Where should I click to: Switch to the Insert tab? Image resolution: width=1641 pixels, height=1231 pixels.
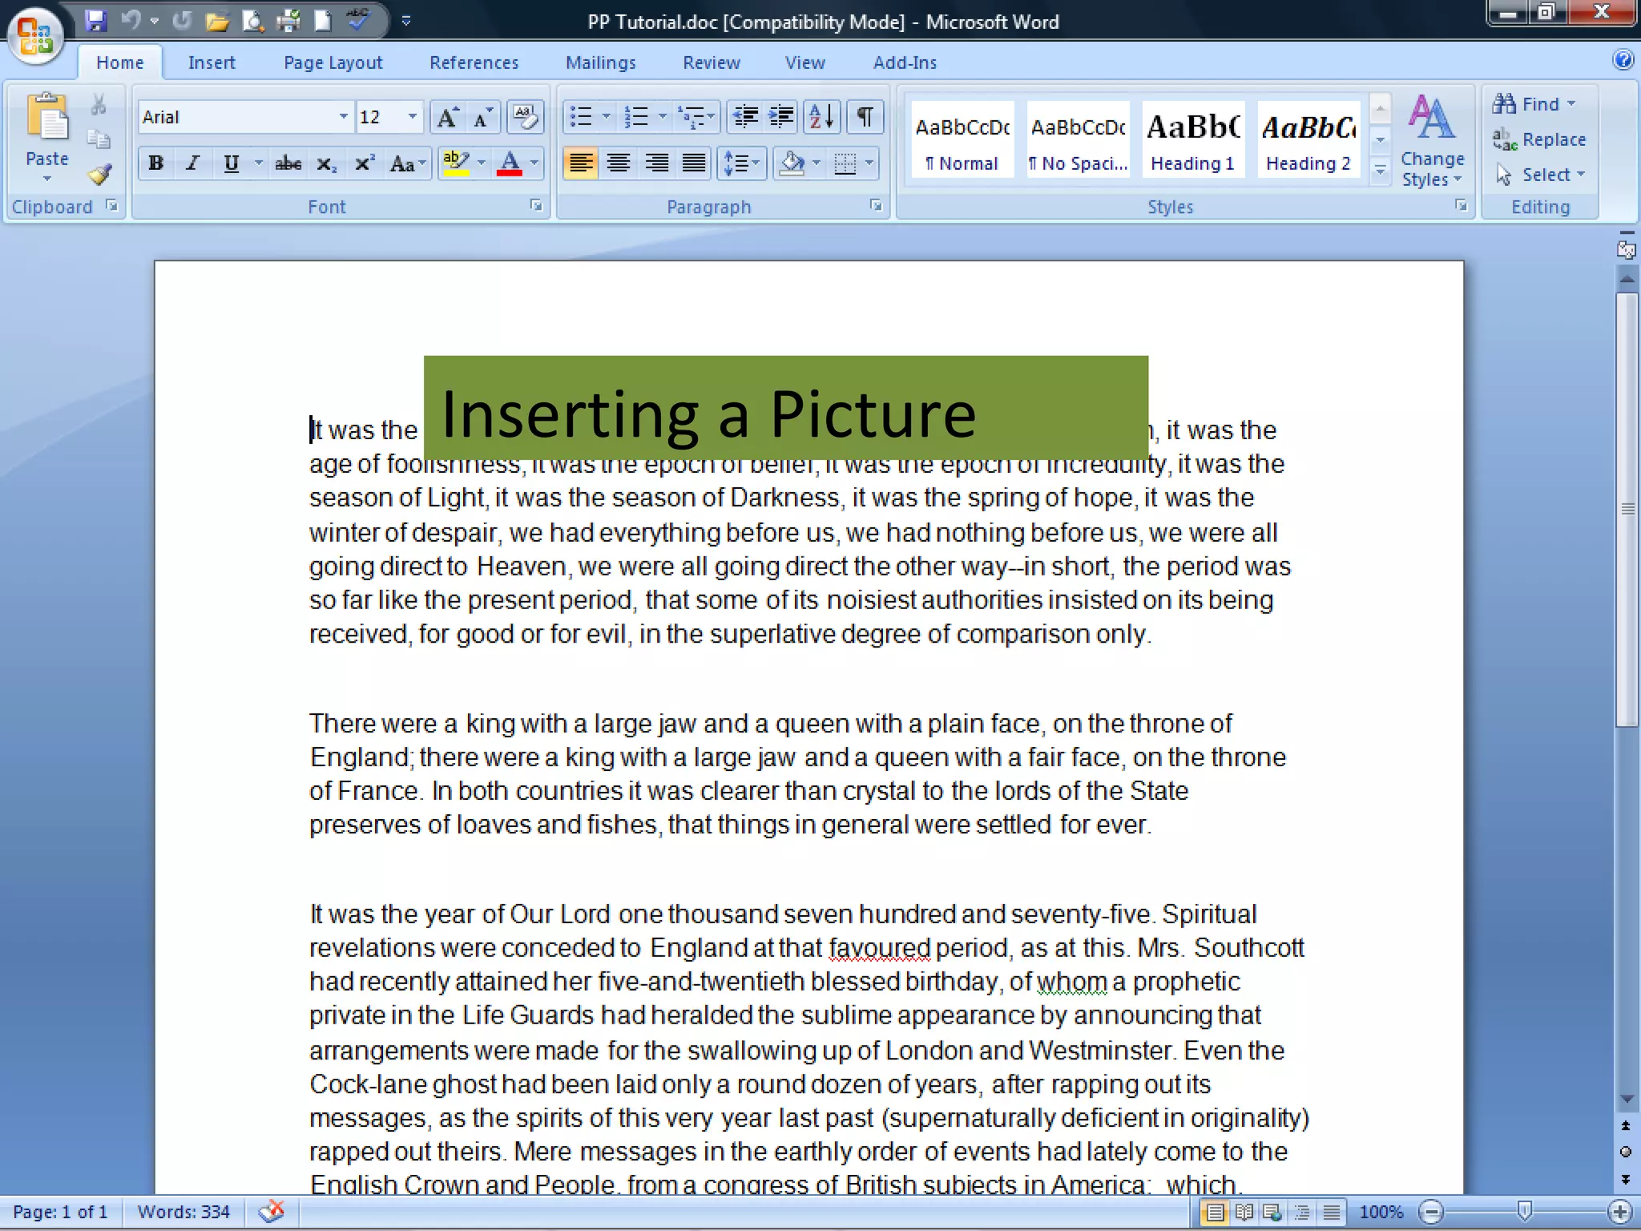point(212,63)
